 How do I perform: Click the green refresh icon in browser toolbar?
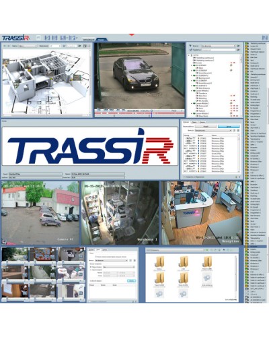click(x=207, y=250)
